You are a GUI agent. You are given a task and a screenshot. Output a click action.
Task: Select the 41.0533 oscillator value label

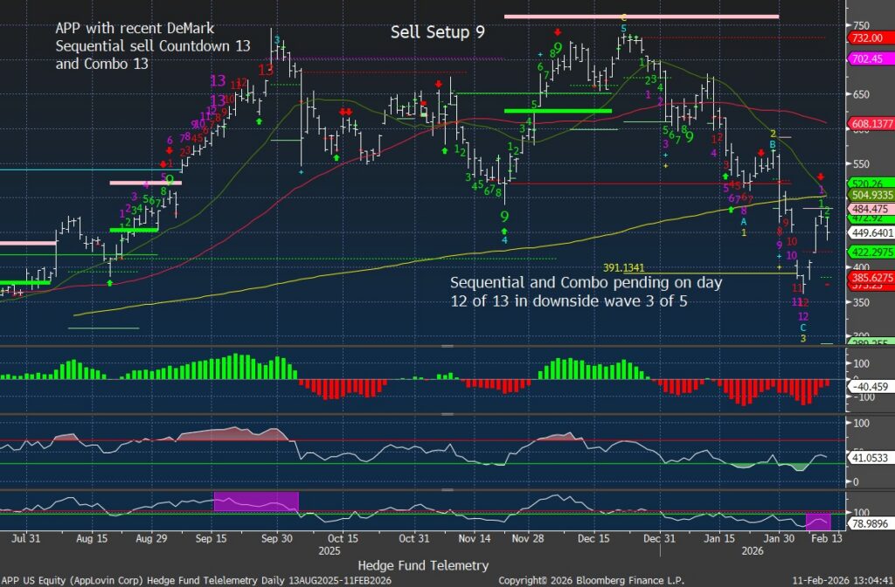tap(871, 456)
